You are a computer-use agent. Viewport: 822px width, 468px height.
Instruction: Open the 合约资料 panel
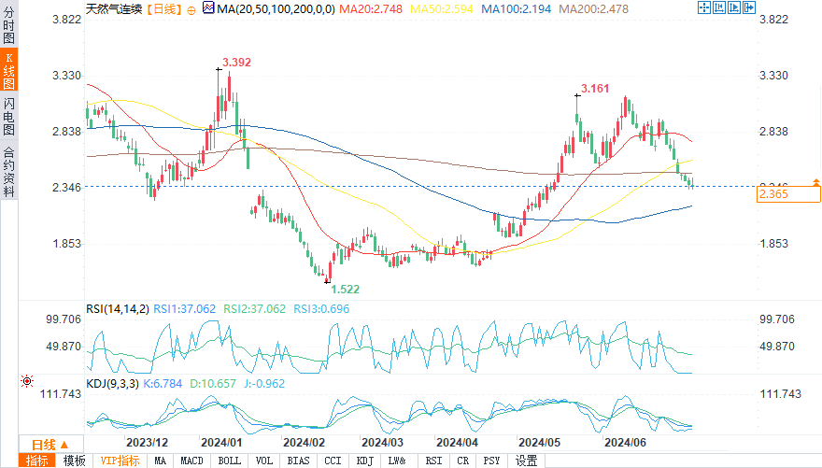click(8, 171)
